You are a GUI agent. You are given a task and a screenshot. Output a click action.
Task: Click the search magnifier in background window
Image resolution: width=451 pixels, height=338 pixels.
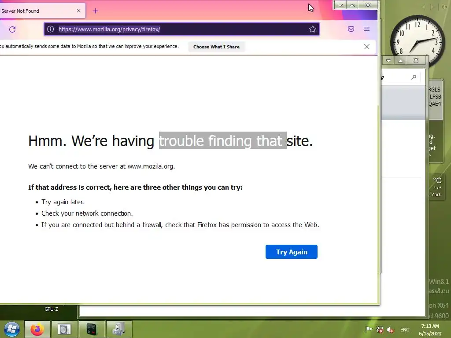pos(414,77)
